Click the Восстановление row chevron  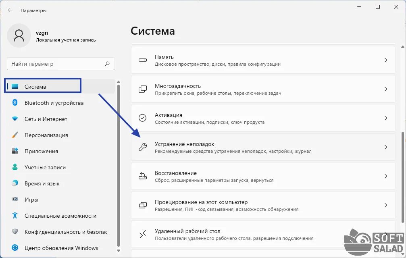(x=386, y=176)
